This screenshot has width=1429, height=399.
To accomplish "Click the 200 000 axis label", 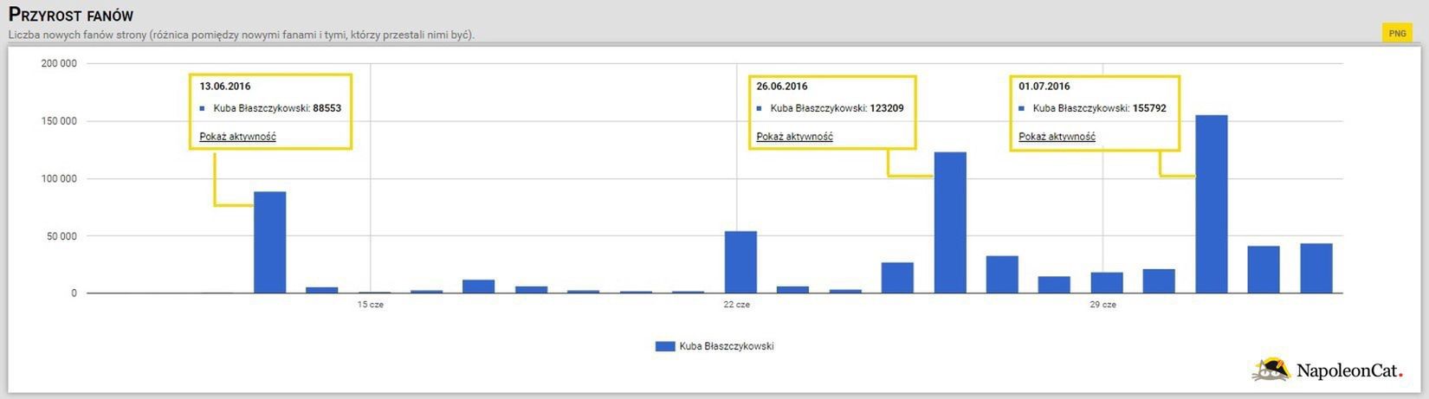I will (x=59, y=64).
